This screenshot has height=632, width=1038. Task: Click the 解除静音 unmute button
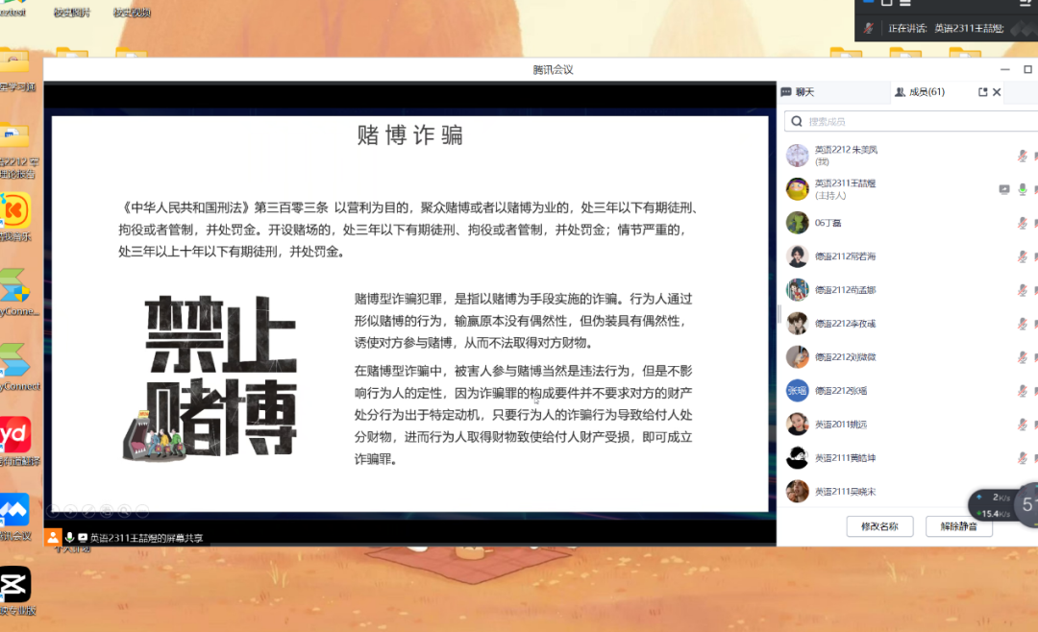[x=958, y=526]
